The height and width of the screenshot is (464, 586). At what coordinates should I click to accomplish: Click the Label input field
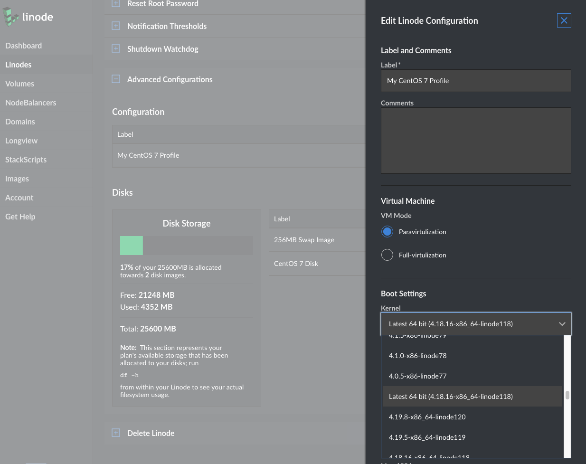click(476, 81)
